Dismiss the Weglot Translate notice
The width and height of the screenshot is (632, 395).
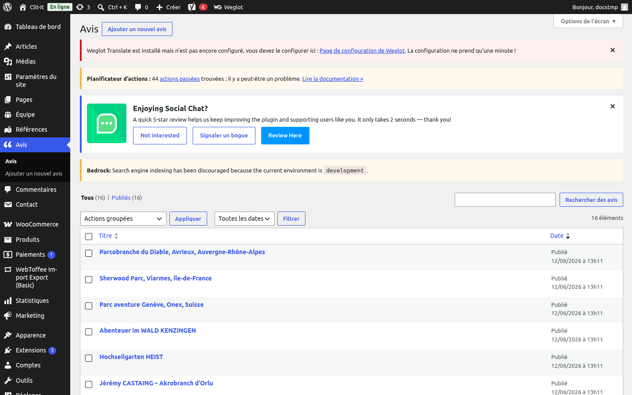[x=613, y=50]
